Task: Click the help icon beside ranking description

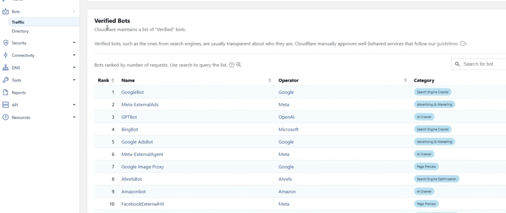Action: click(232, 65)
